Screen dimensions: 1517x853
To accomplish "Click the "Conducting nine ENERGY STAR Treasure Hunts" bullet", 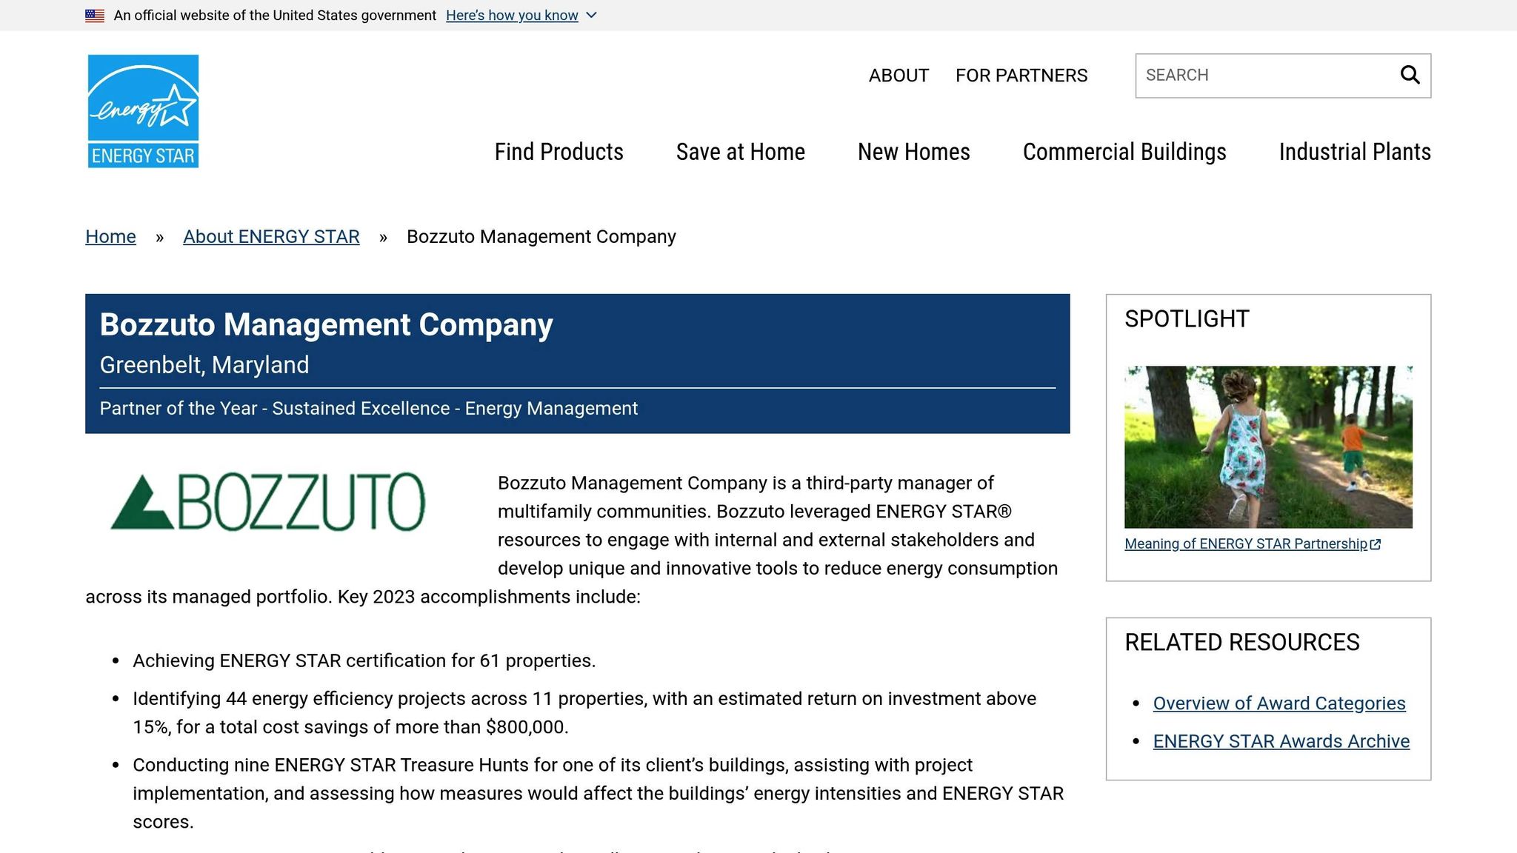I will coord(598,793).
